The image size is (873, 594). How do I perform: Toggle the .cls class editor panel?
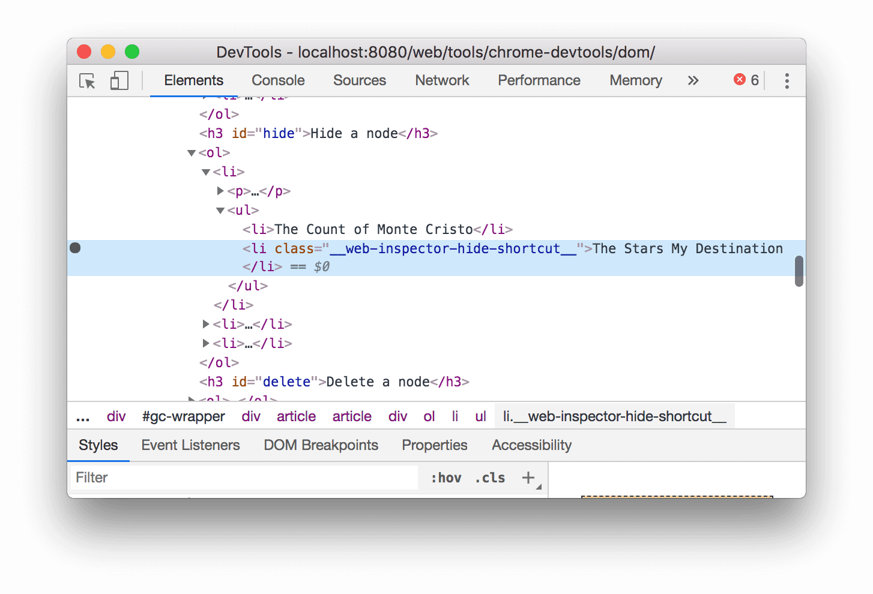490,478
